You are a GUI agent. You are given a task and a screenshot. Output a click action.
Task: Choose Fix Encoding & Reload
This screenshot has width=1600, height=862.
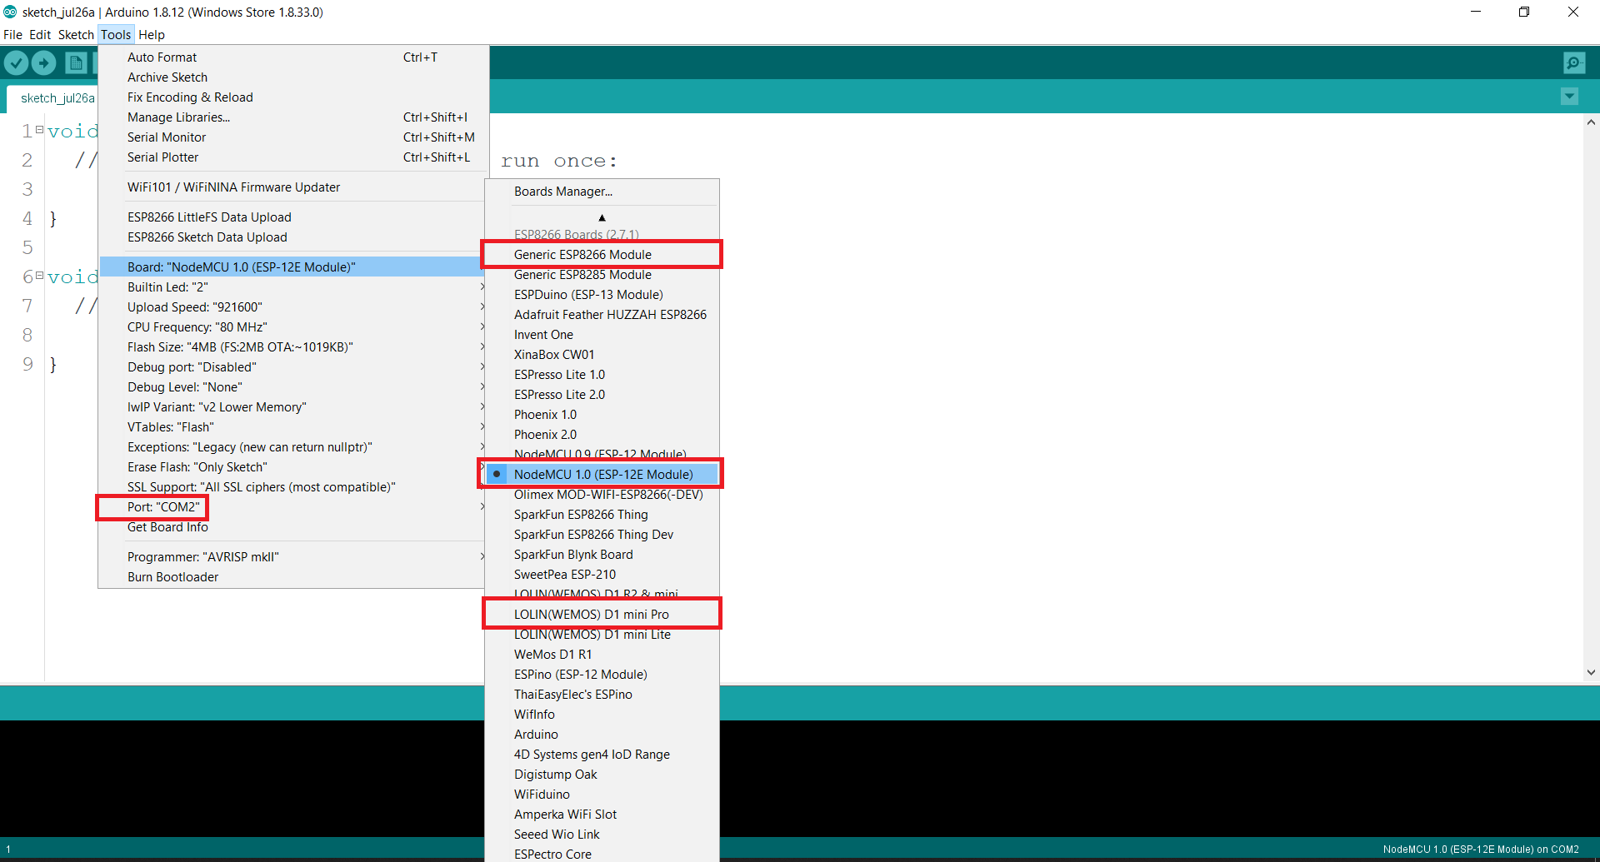tap(292, 97)
